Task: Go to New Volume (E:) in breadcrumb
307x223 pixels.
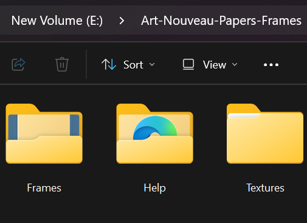Action: pos(57,21)
